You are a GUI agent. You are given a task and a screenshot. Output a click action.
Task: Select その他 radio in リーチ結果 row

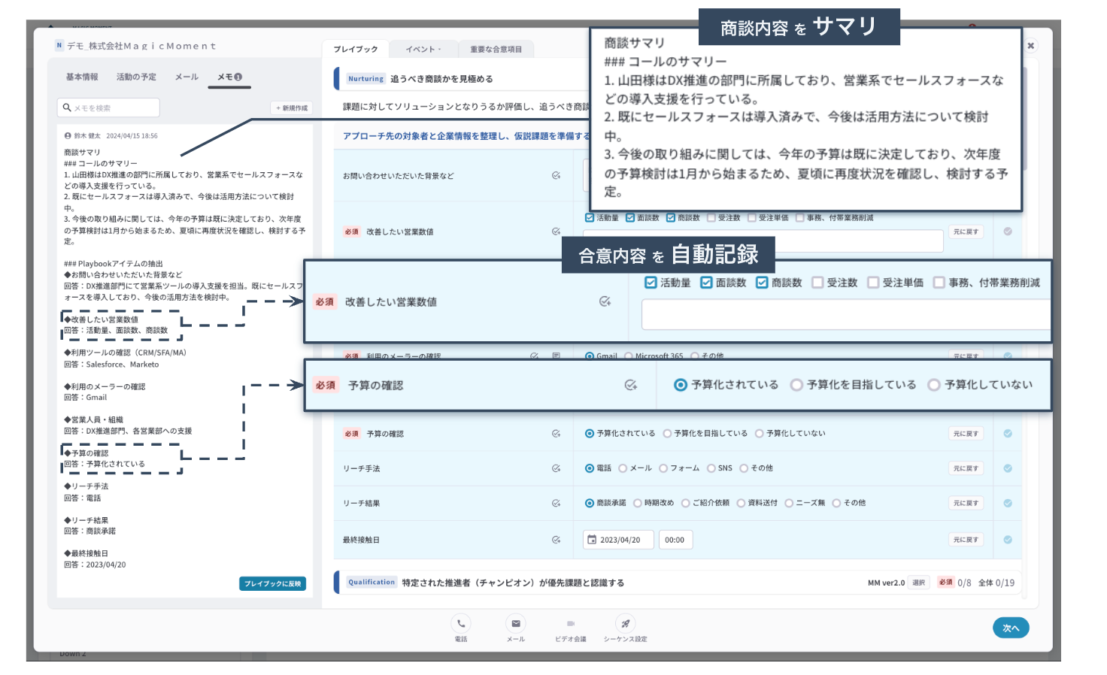[x=836, y=503]
